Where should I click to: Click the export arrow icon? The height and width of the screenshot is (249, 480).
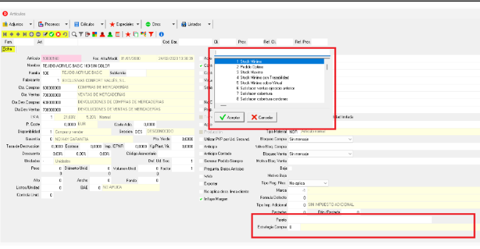(87, 34)
